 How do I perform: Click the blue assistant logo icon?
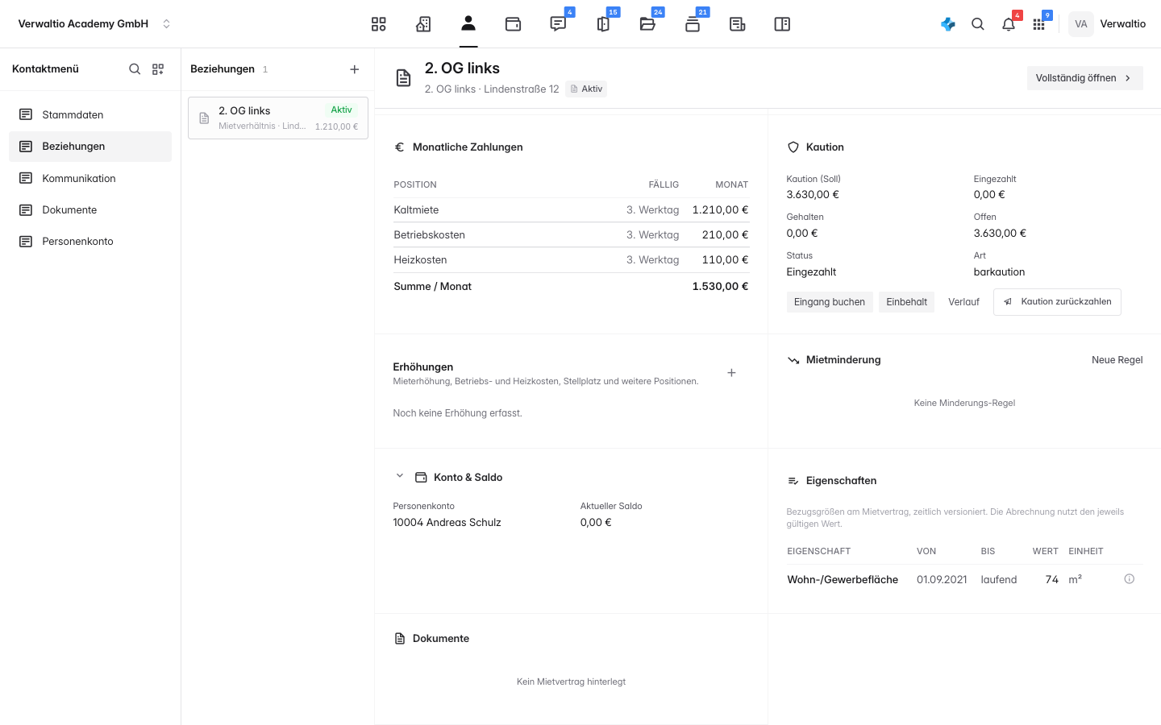(948, 24)
